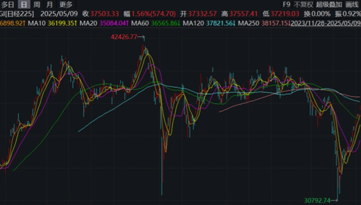This screenshot has width=361, height=205.
Task: Open the 2023/11/28-2025/05/09 date range selector
Action: tap(326, 23)
